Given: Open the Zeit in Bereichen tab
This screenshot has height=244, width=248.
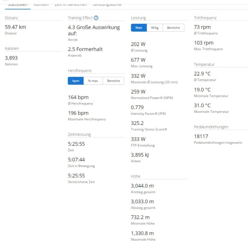Looking at the screenshot, I should (x=71, y=5).
